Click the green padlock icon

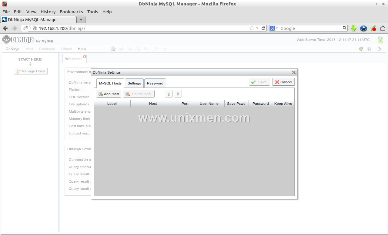380,39
